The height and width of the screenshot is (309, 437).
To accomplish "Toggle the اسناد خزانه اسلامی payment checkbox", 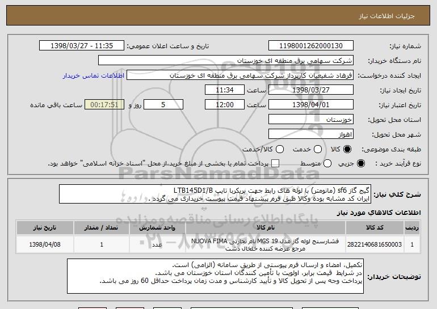I will tap(275, 164).
